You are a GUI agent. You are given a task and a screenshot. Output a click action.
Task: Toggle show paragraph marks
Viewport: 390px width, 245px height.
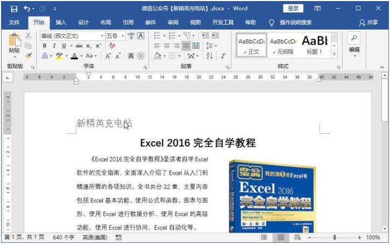[223, 56]
